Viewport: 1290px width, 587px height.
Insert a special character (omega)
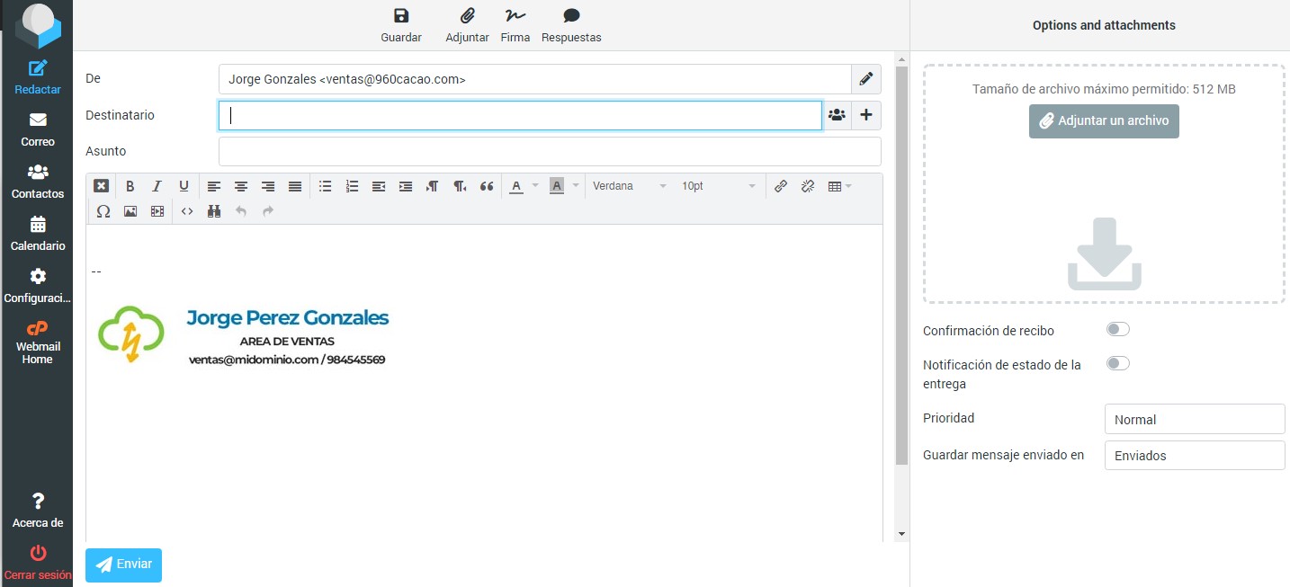(103, 211)
